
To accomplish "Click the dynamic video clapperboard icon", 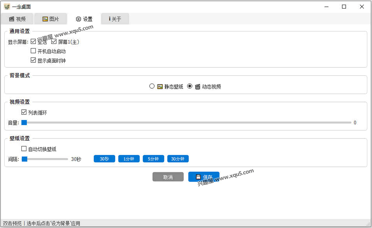I will 197,86.
